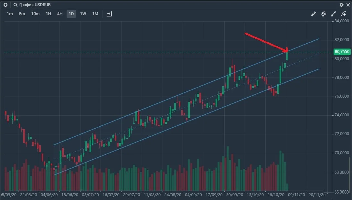
Task: Switch to the 5m timeframe
Action: tap(22, 14)
